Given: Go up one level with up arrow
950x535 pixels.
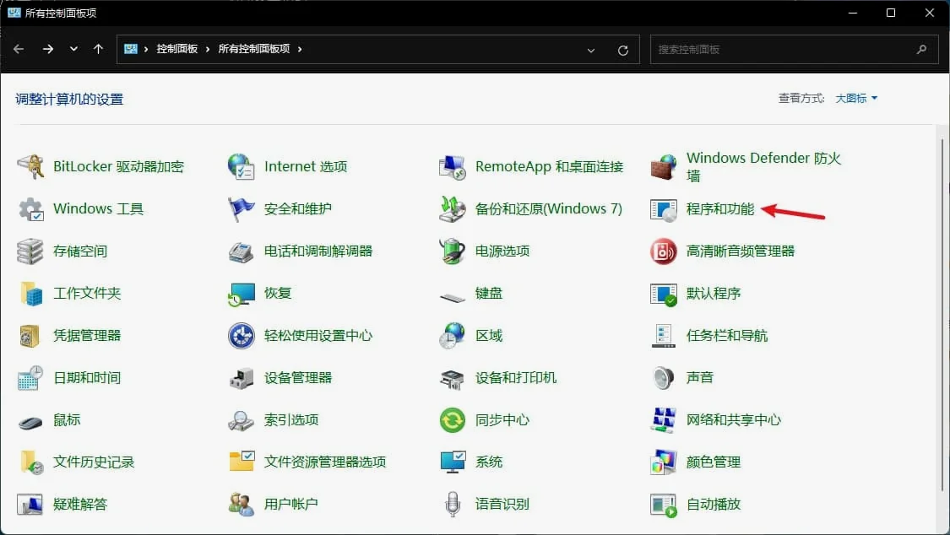Looking at the screenshot, I should [98, 49].
